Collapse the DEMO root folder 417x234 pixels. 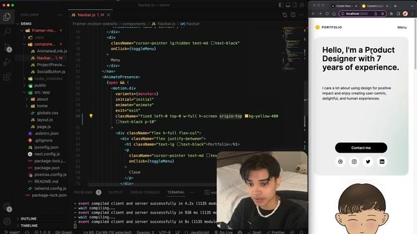tap(18, 23)
